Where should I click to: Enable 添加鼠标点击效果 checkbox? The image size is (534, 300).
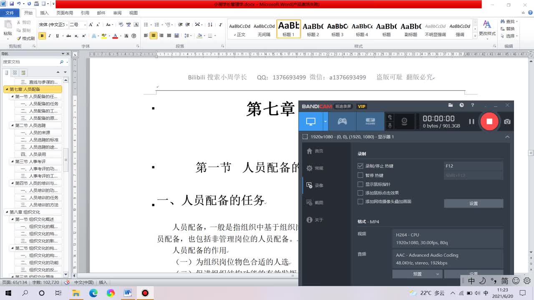click(x=360, y=193)
